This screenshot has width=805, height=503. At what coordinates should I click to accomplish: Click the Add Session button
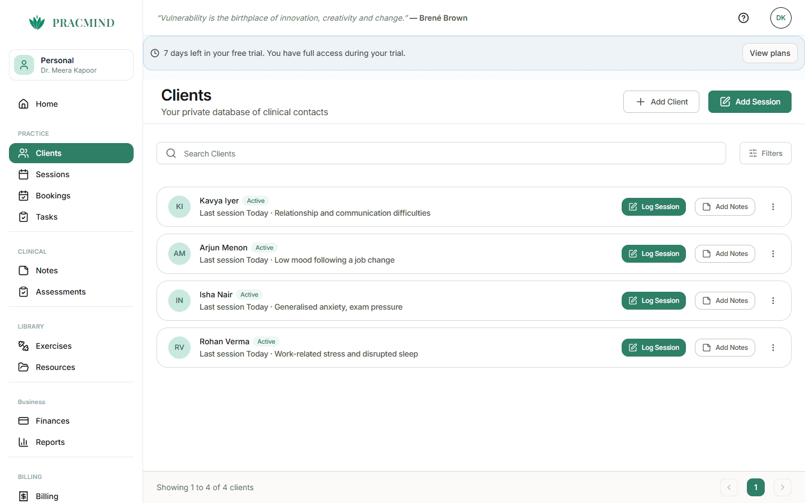tap(750, 102)
